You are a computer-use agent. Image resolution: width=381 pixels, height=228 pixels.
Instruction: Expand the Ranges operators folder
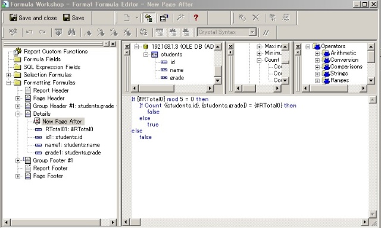click(317, 81)
